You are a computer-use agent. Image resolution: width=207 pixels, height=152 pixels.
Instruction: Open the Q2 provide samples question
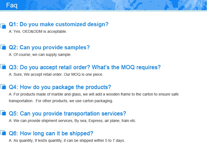pos(49,47)
